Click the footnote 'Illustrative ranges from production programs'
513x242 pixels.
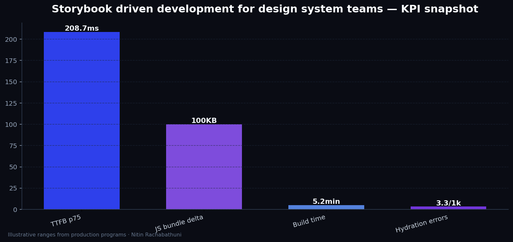tap(67, 235)
